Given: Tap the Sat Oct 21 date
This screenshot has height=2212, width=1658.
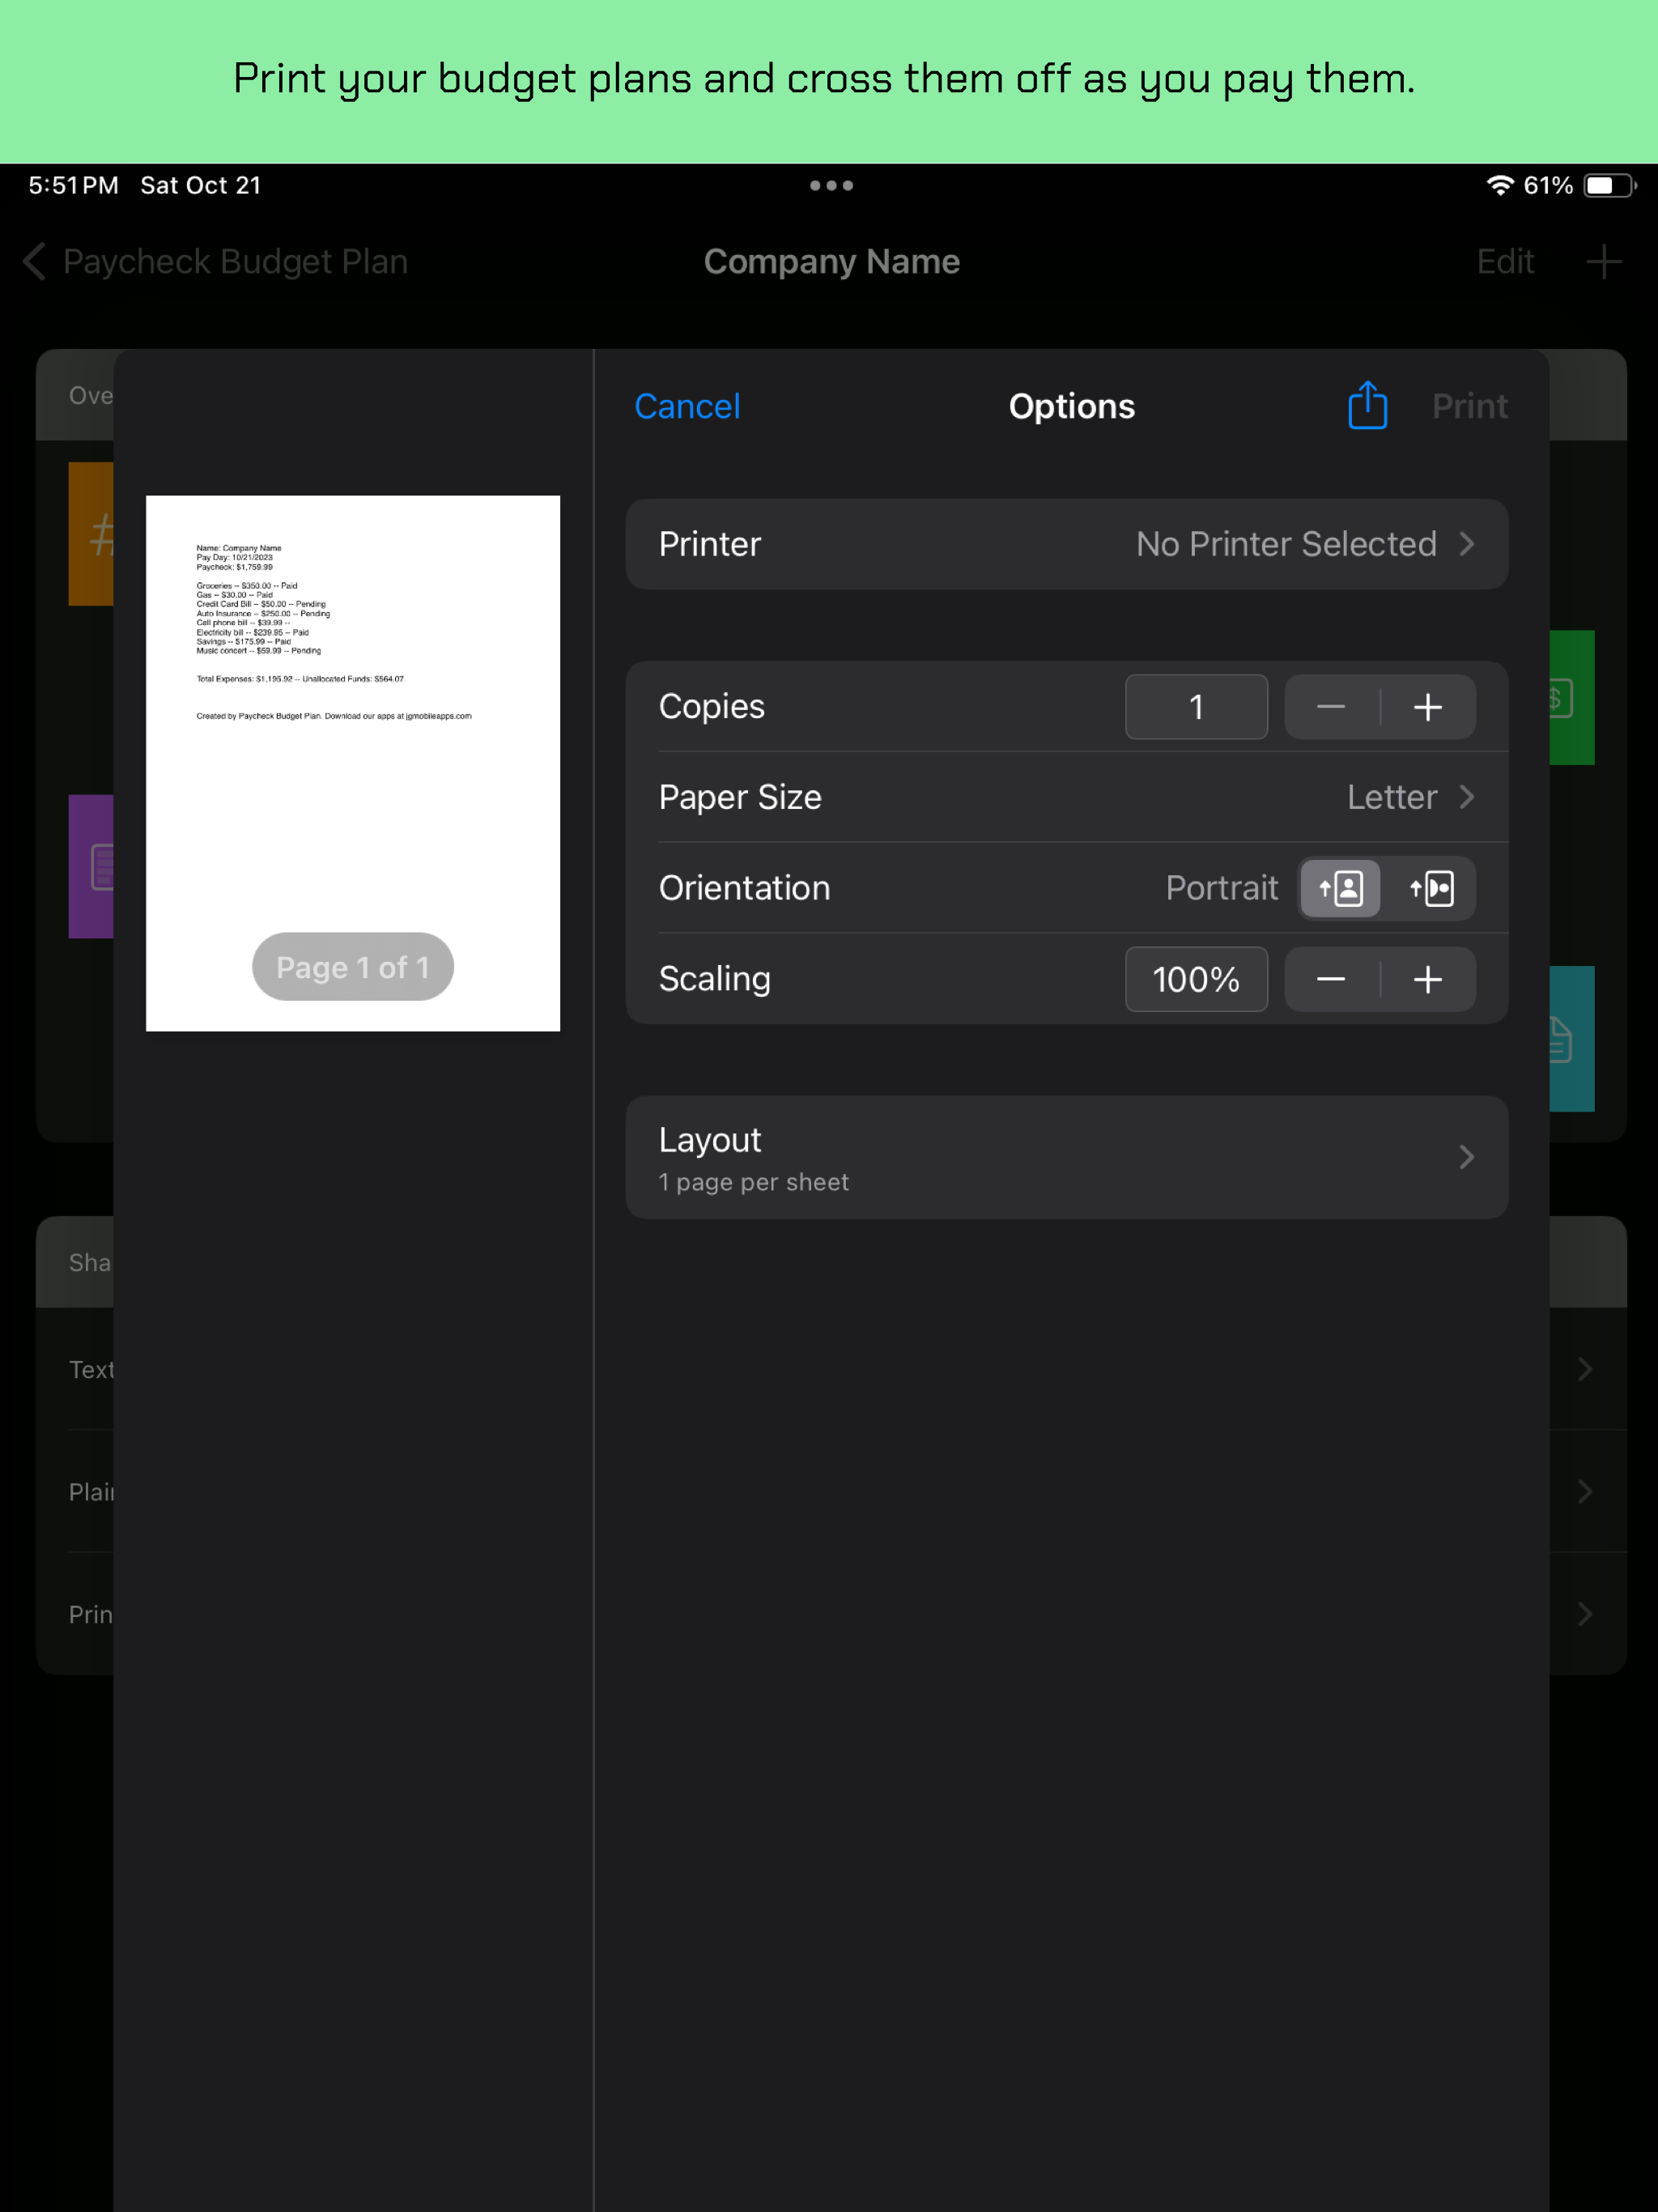Looking at the screenshot, I should (x=201, y=185).
